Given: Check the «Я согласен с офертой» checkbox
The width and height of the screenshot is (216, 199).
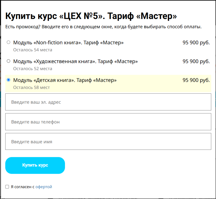Looking at the screenshot, I should (x=7, y=187).
